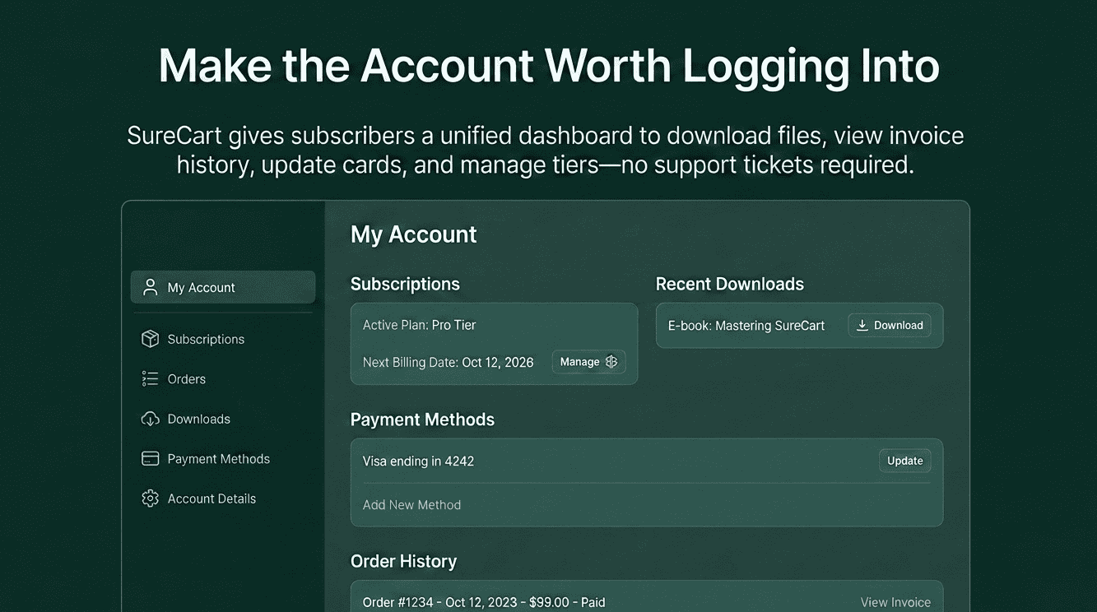This screenshot has height=612, width=1097.
Task: Click the Payment Methods card icon
Action: pos(150,458)
